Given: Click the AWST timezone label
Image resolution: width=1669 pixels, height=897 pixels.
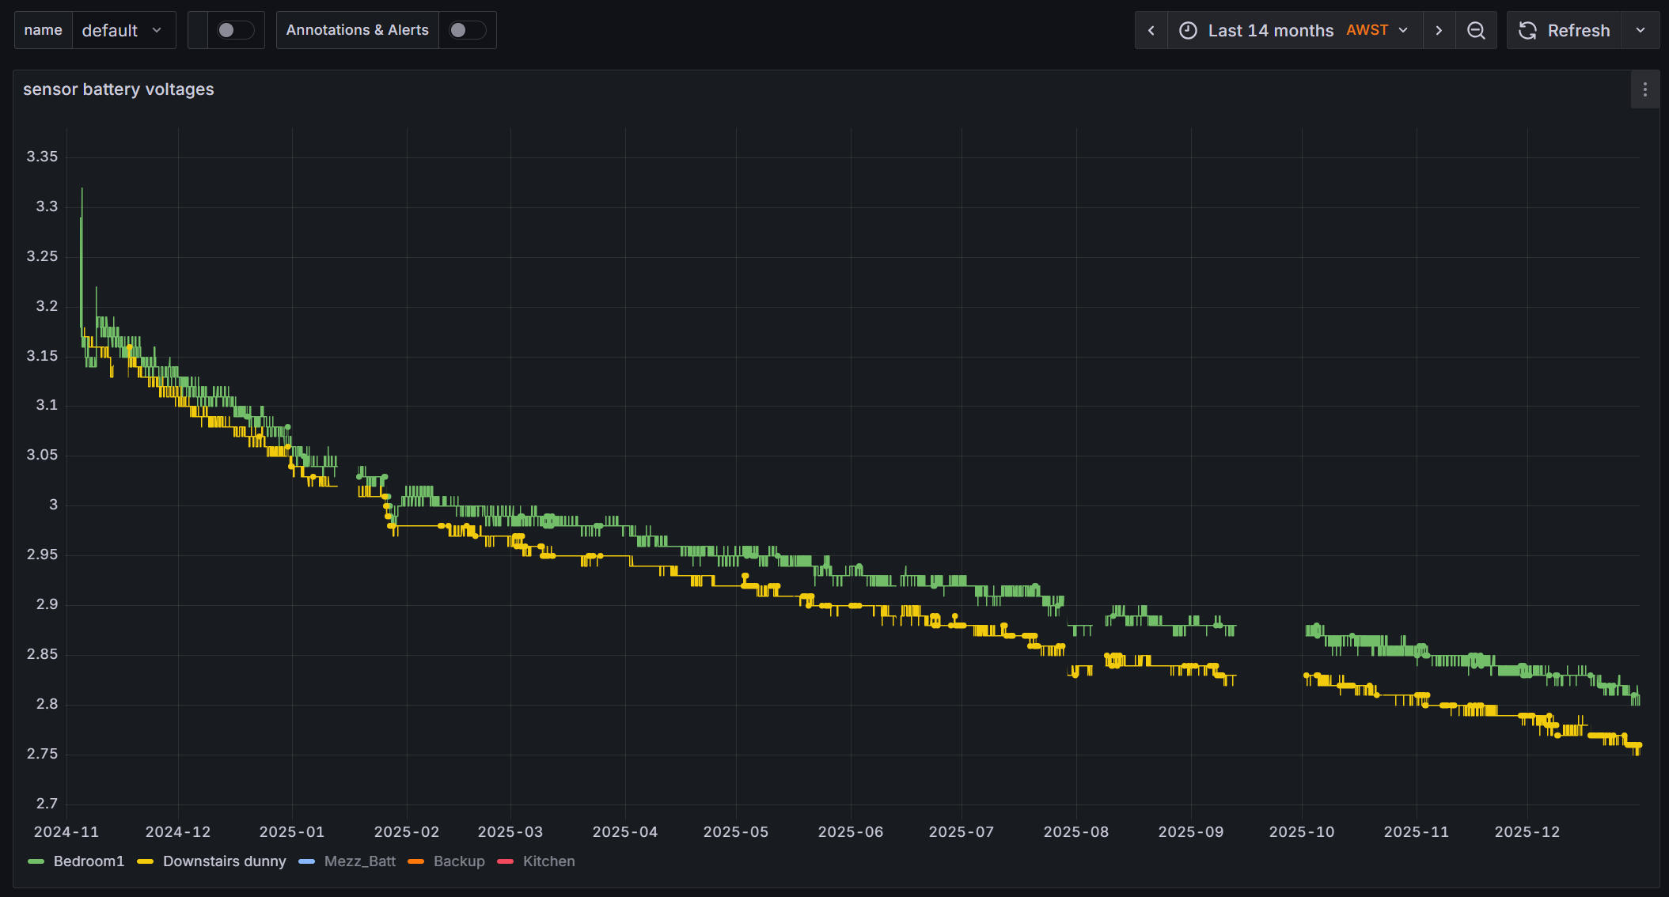Looking at the screenshot, I should tap(1367, 30).
